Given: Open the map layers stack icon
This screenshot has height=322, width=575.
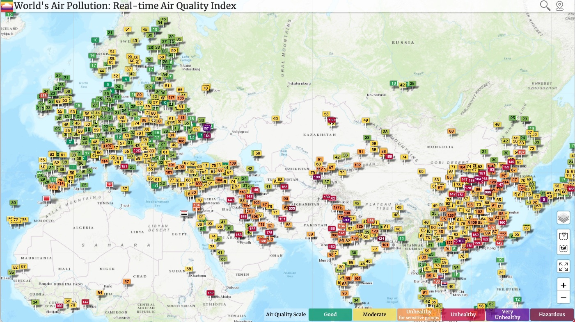Looking at the screenshot, I should click(564, 218).
